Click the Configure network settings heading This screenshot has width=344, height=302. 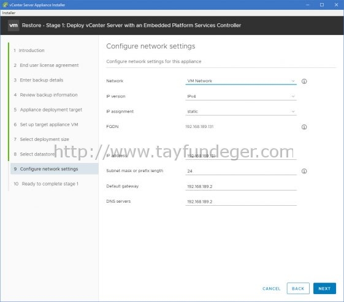(151, 46)
